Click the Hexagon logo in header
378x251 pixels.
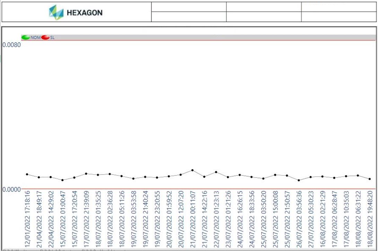pyautogui.click(x=56, y=12)
